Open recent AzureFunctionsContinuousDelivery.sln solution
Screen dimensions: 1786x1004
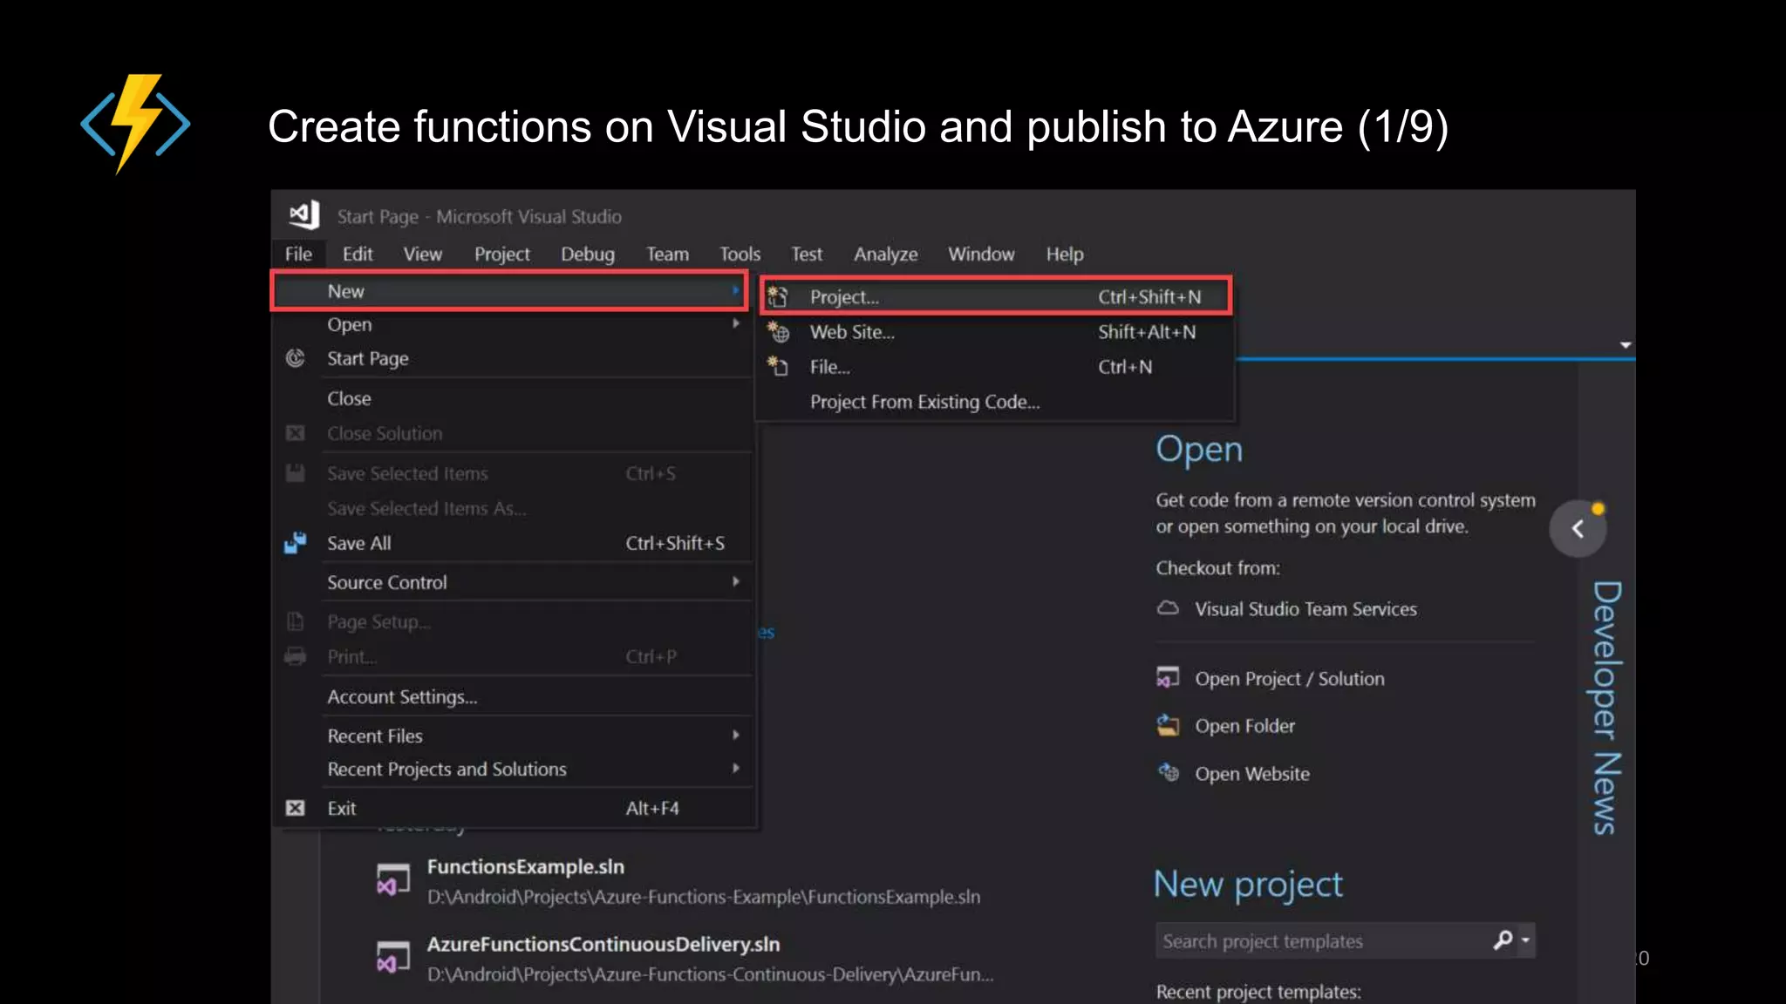pyautogui.click(x=685, y=958)
